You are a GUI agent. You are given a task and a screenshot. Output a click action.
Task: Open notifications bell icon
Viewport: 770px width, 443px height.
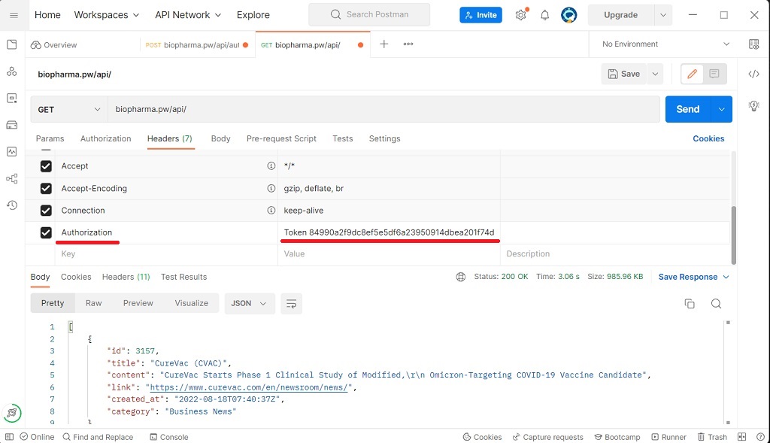click(x=544, y=15)
